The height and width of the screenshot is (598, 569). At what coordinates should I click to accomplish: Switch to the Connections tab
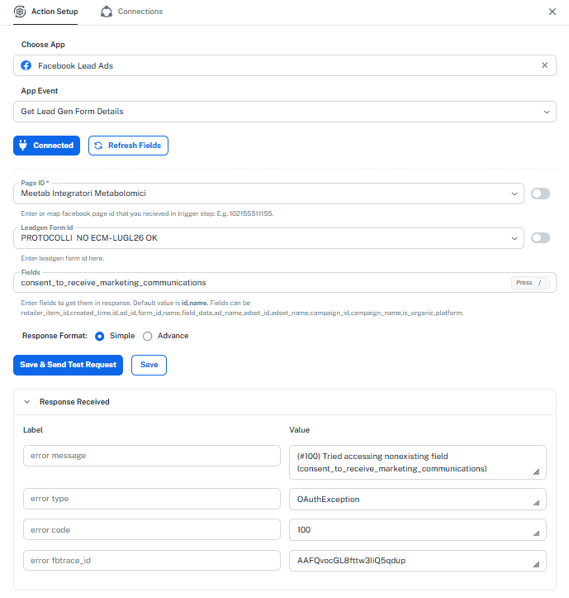coord(132,12)
